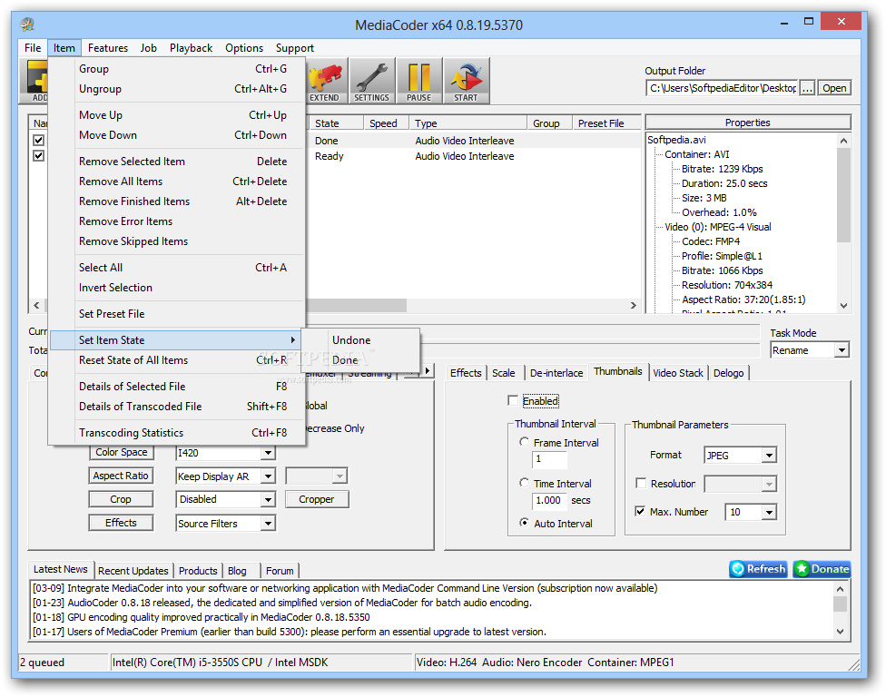Toggle the first file list checkbox
Screen dimensions: 886x697
(38, 140)
